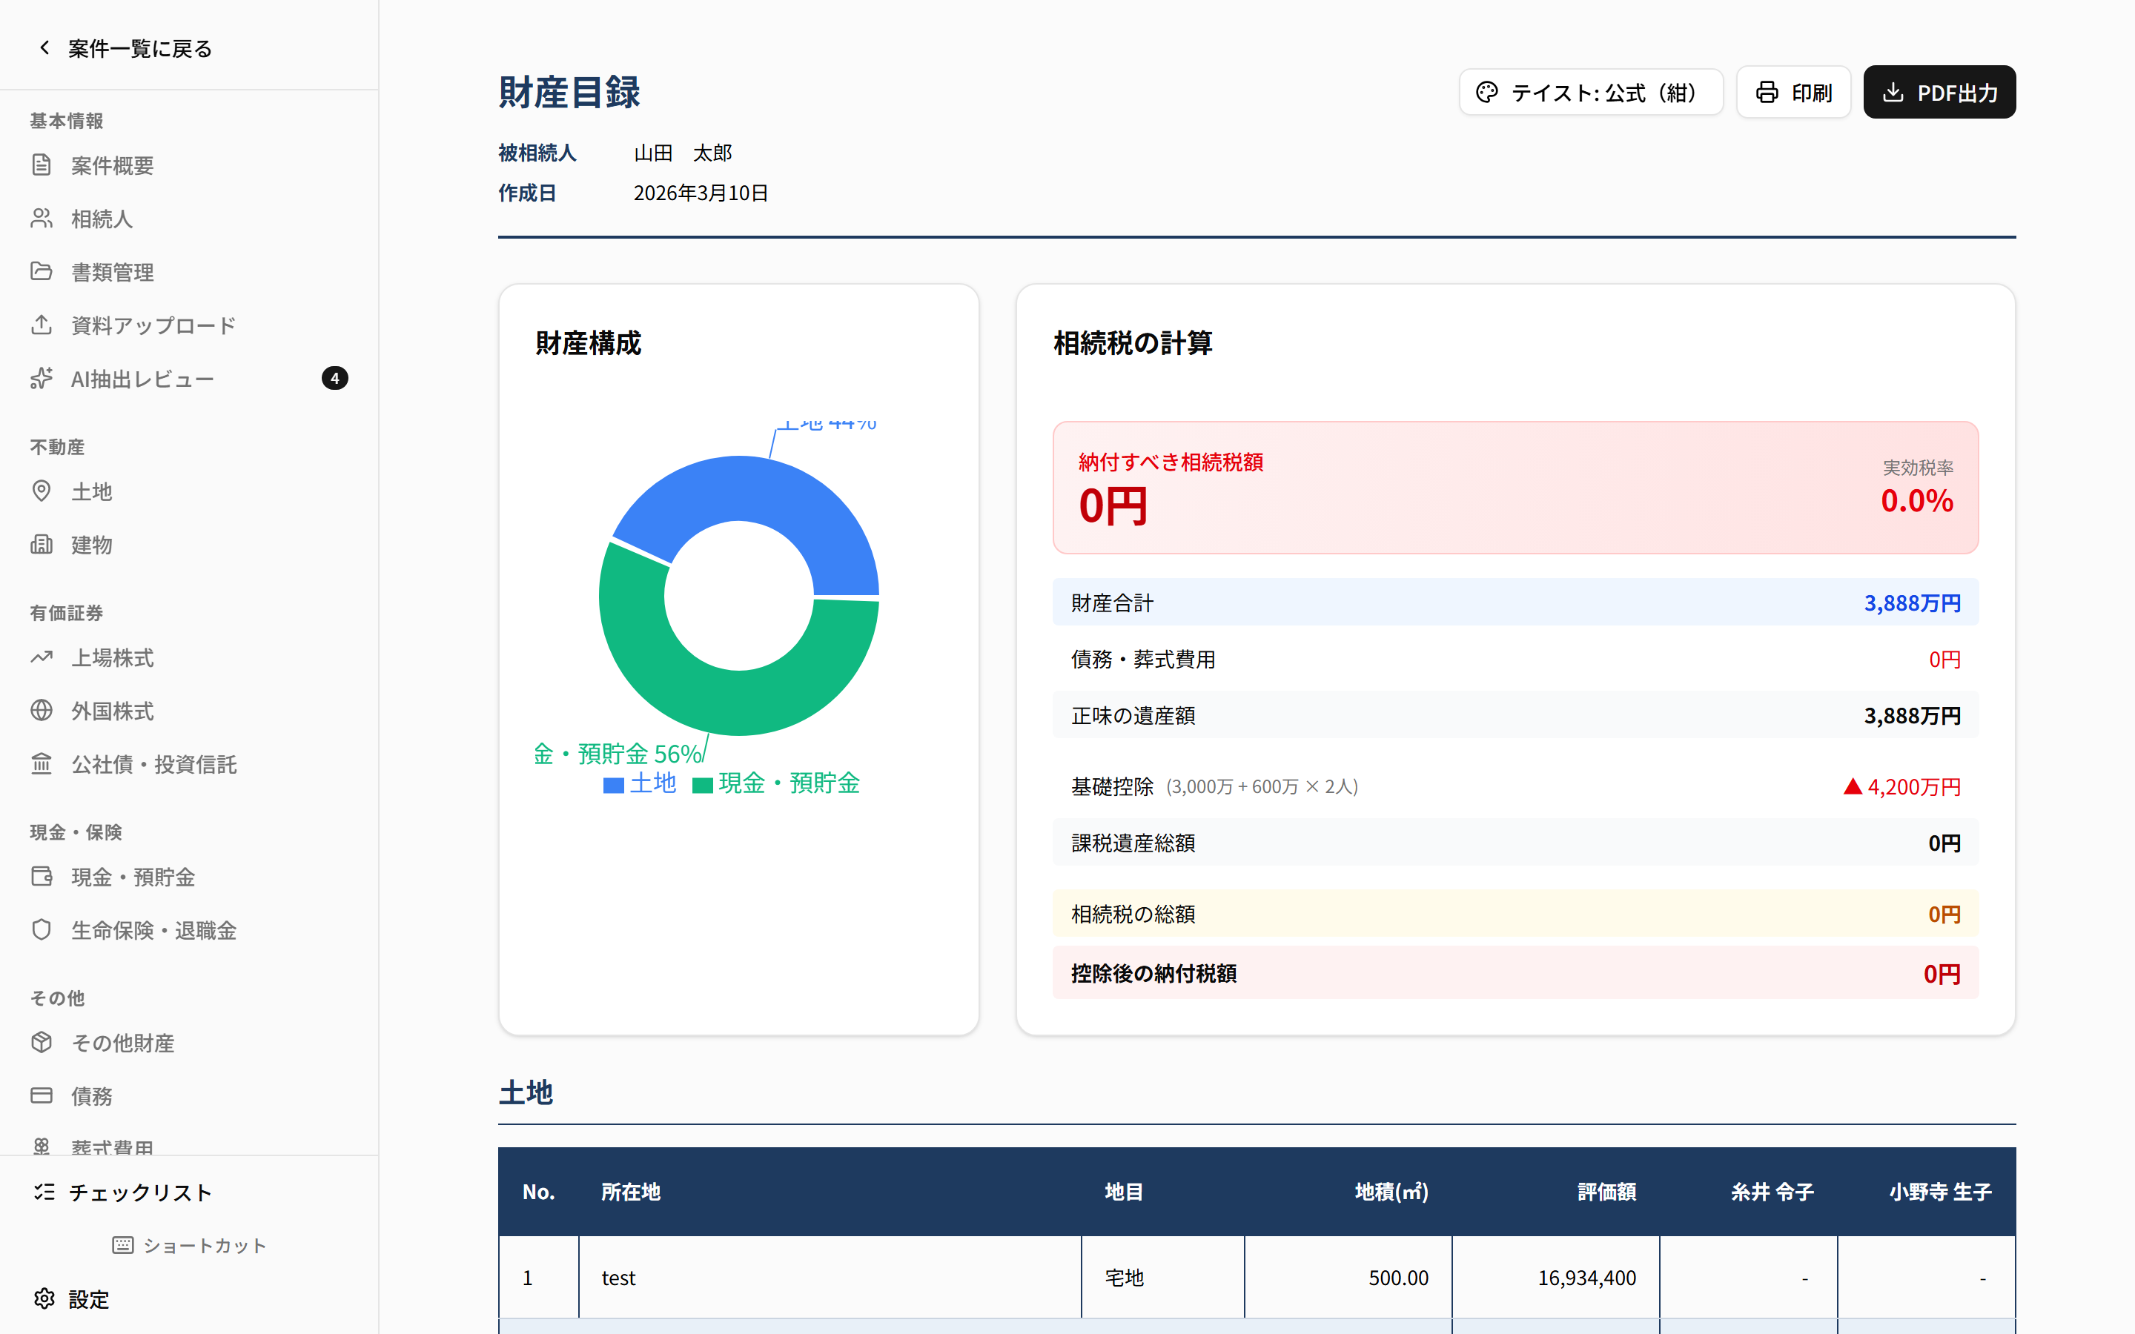Select the 外国株式 globe icon
This screenshot has height=1334, width=2135.
(42, 710)
